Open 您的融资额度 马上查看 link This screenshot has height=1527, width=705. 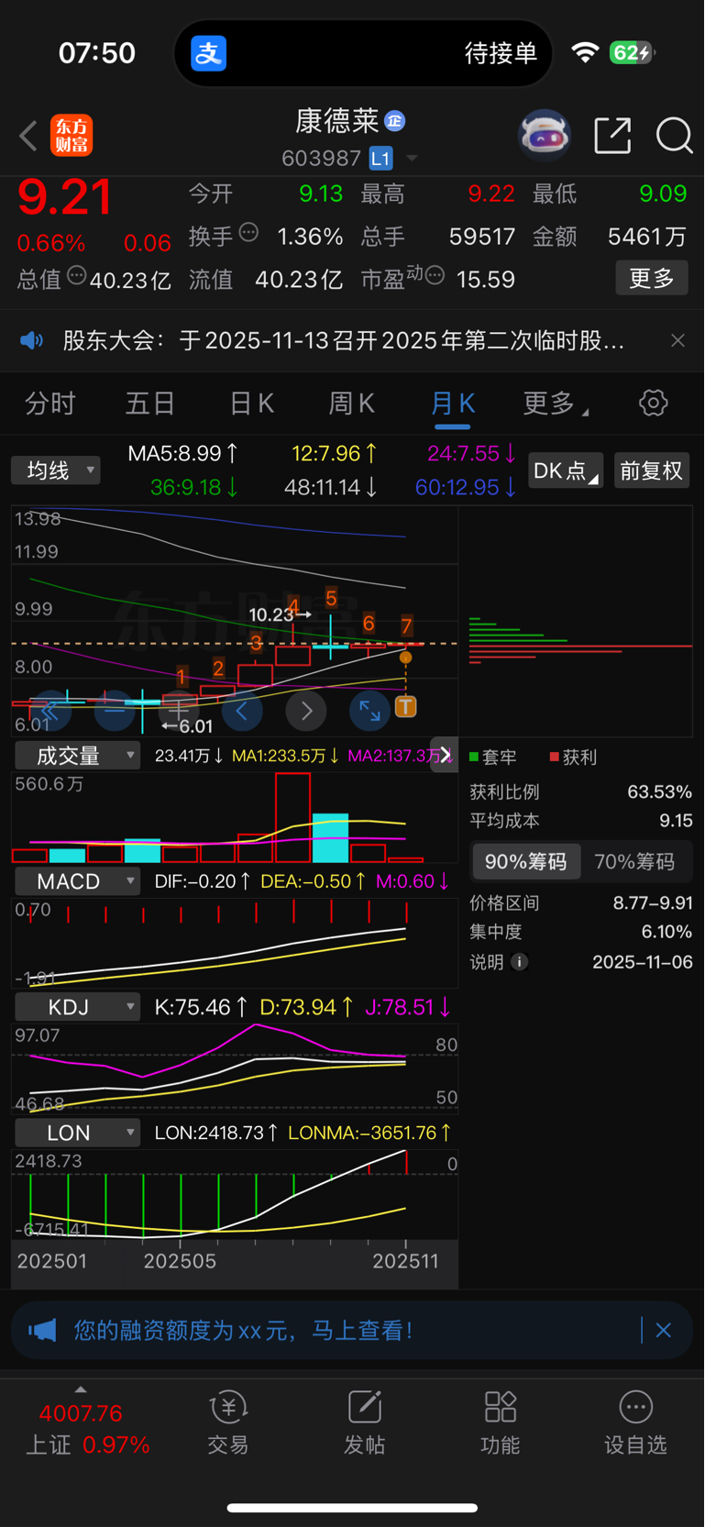(x=243, y=1330)
